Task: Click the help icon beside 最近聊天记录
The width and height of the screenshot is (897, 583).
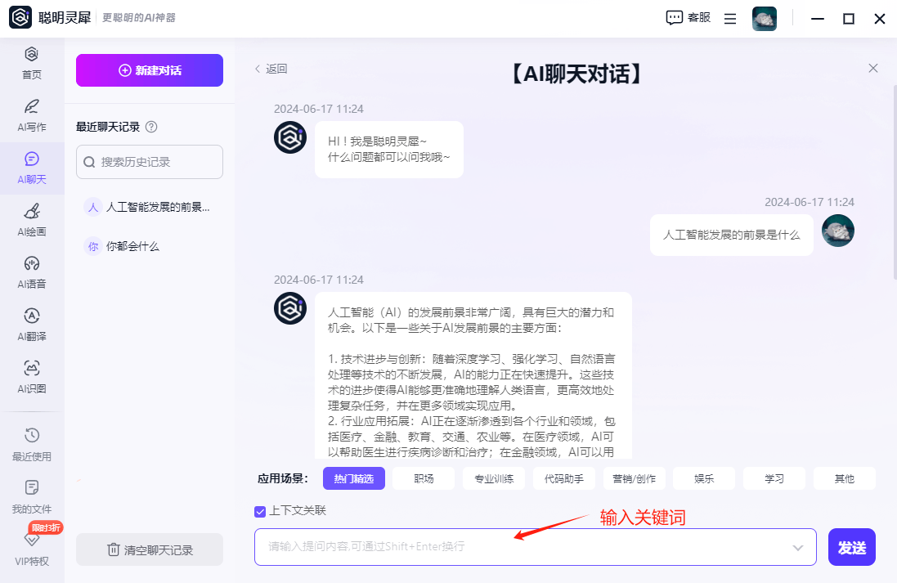Action: point(150,127)
